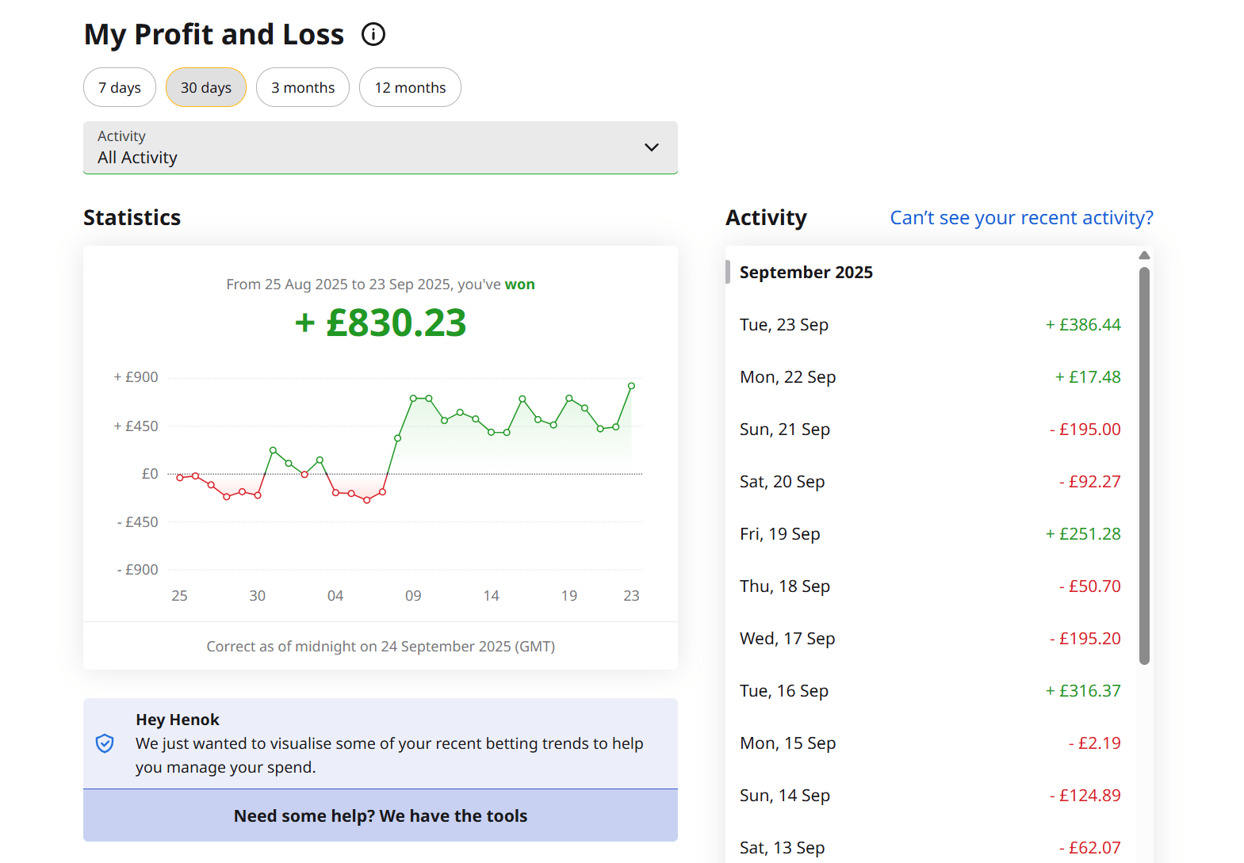Select the 7 days period filter
Image resolution: width=1244 pixels, height=863 pixels.
click(120, 87)
